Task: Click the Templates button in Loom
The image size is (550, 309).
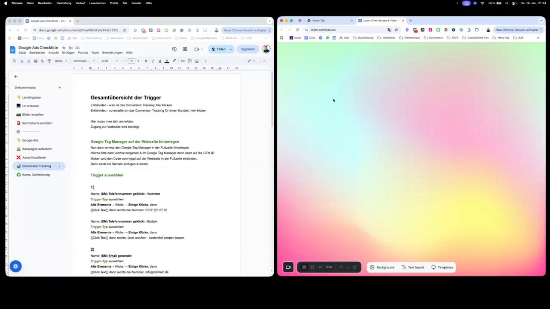Action: [442, 267]
